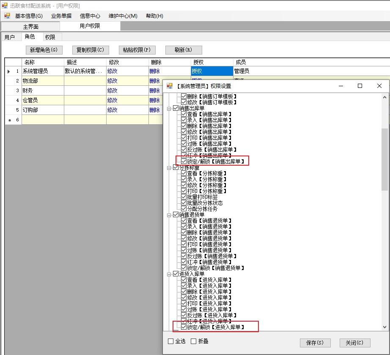Click the 新增角色(G) button
This screenshot has width=390, height=355.
[x=44, y=50]
